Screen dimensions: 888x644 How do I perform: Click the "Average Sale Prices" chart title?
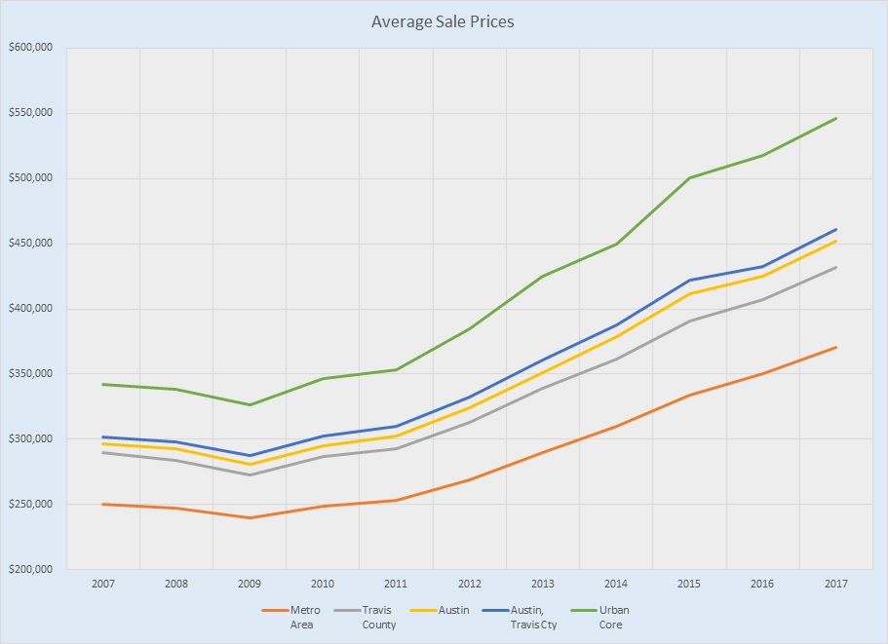point(444,20)
